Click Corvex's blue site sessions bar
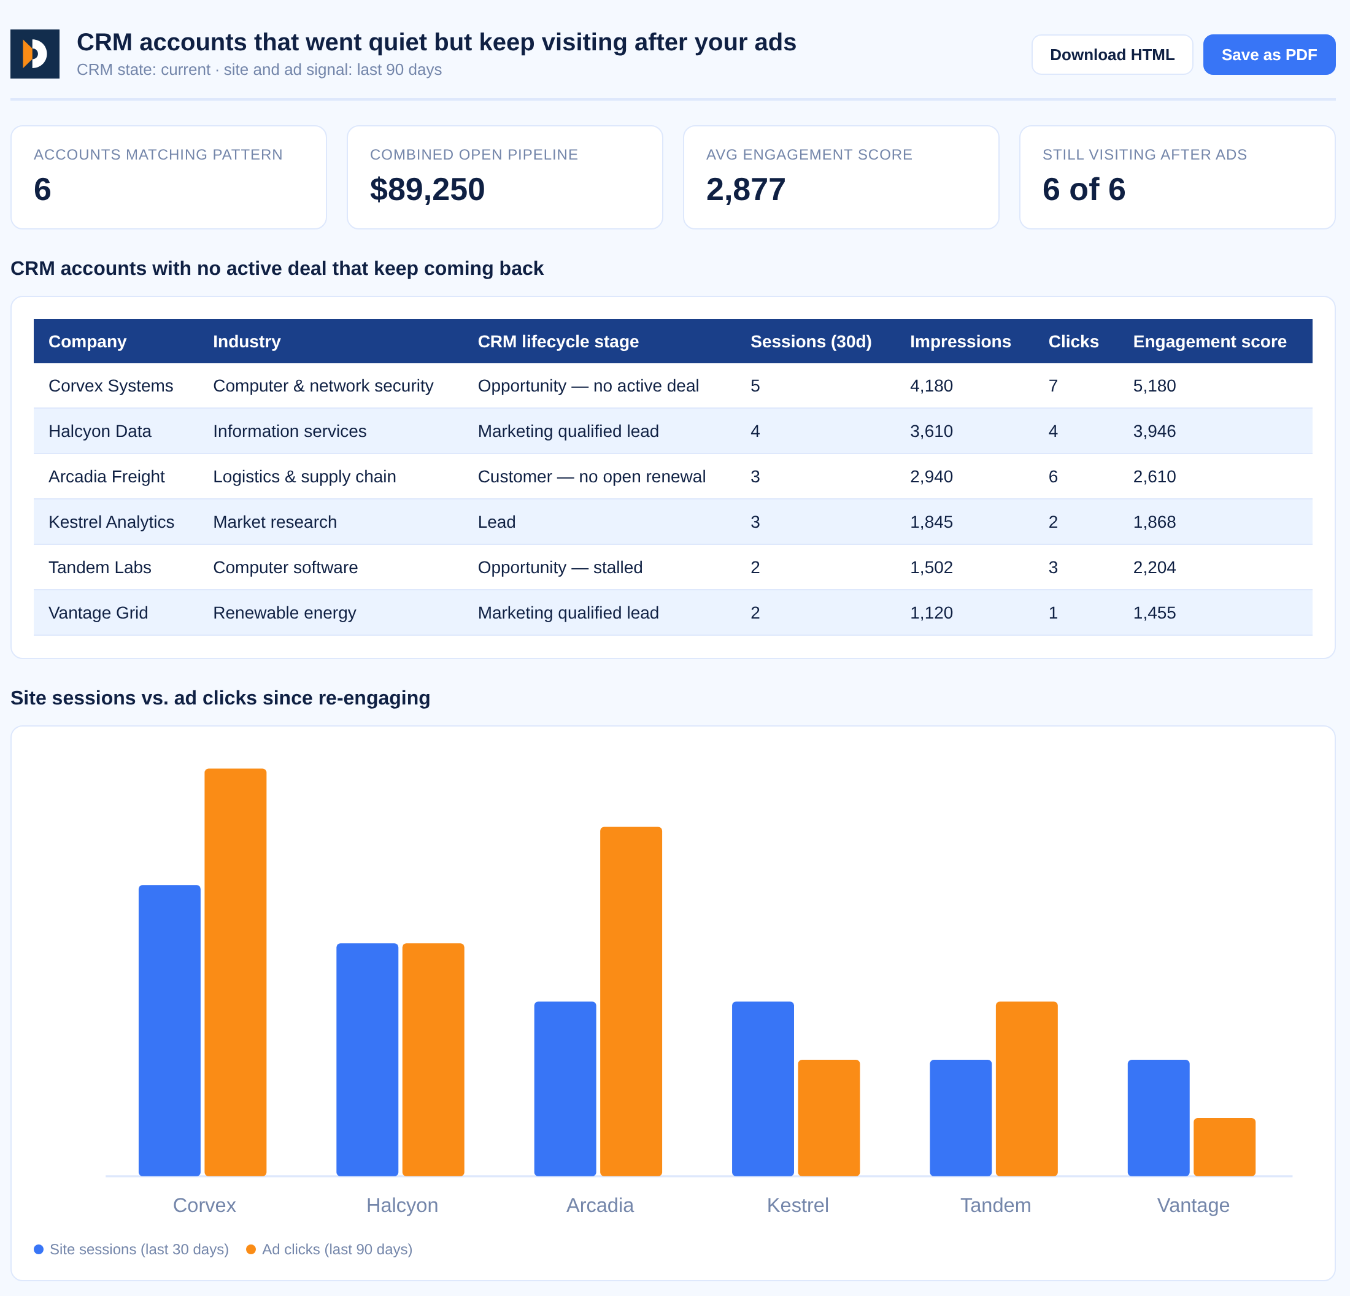 click(x=169, y=1030)
